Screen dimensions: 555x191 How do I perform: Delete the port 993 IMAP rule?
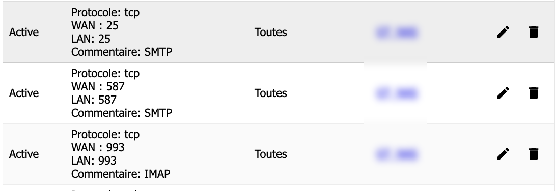[533, 154]
